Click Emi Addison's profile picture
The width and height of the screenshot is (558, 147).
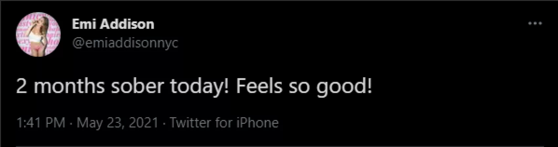coord(38,34)
